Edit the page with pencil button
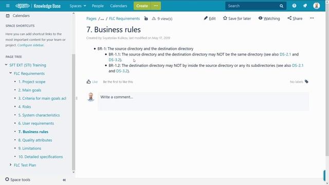The width and height of the screenshot is (329, 185). point(210,18)
